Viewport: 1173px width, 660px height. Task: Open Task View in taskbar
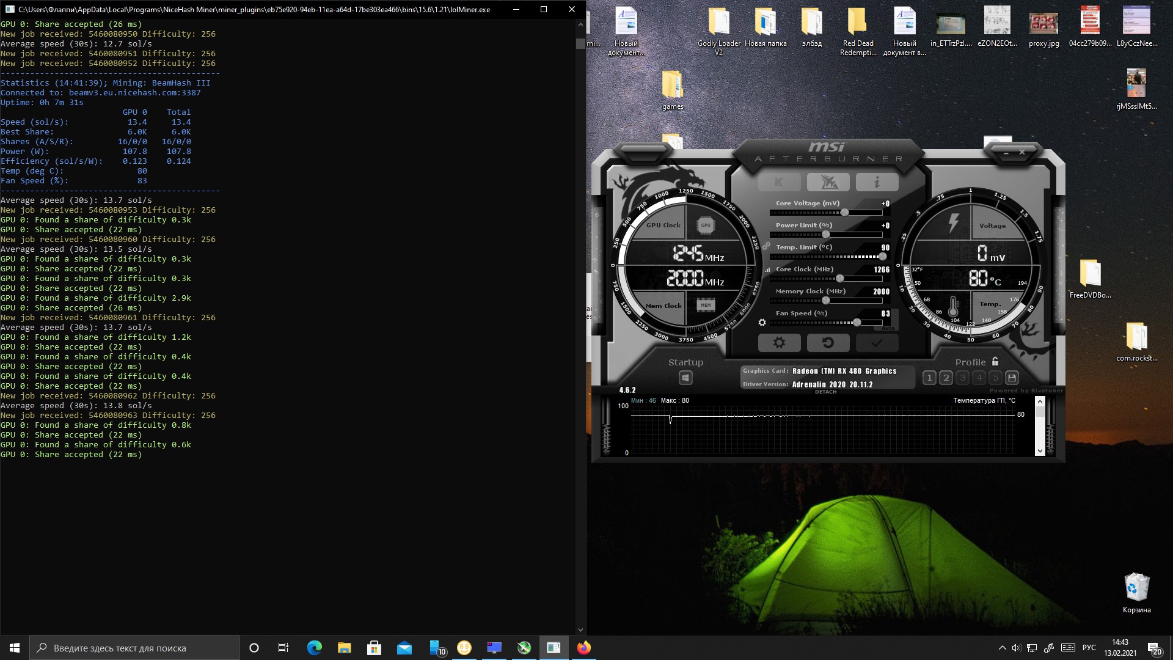(x=283, y=648)
